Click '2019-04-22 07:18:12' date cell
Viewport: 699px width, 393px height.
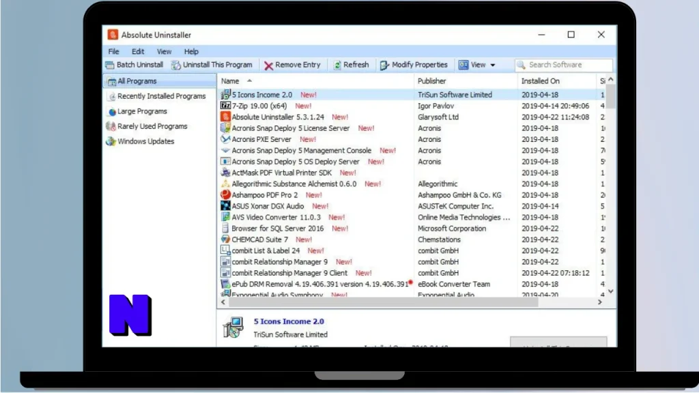[556, 273]
